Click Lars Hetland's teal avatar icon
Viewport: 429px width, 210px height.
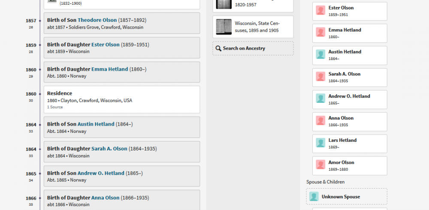click(x=320, y=143)
